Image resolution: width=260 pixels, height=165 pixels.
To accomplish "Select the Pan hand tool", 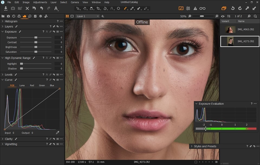I will coord(85,9).
